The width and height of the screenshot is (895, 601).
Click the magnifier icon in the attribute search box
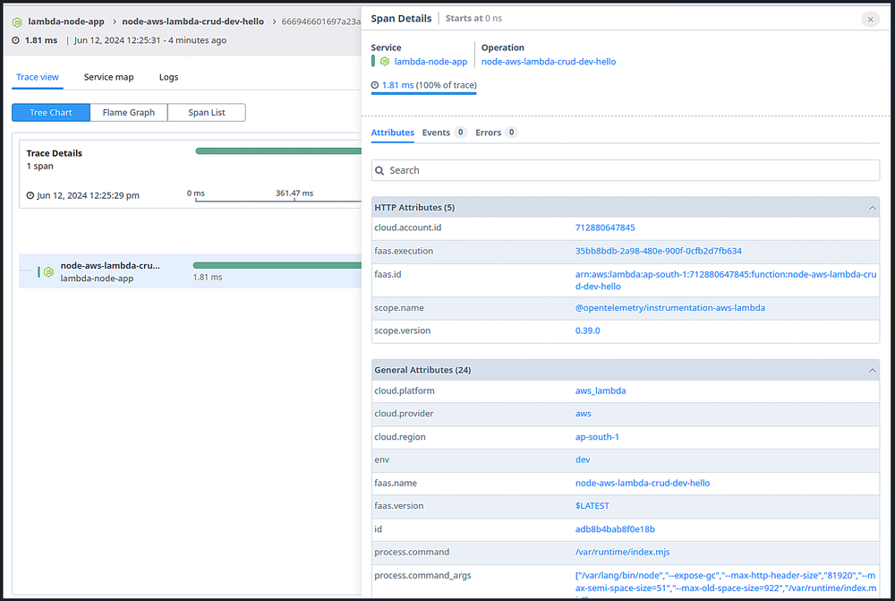pos(380,170)
